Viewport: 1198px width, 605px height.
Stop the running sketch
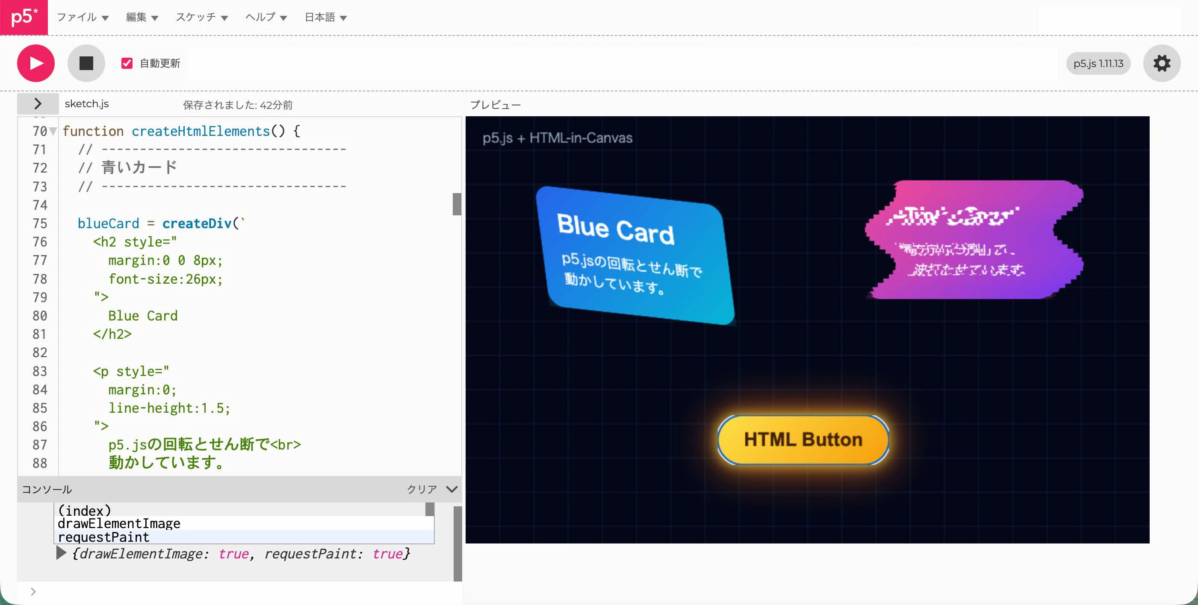click(x=86, y=63)
